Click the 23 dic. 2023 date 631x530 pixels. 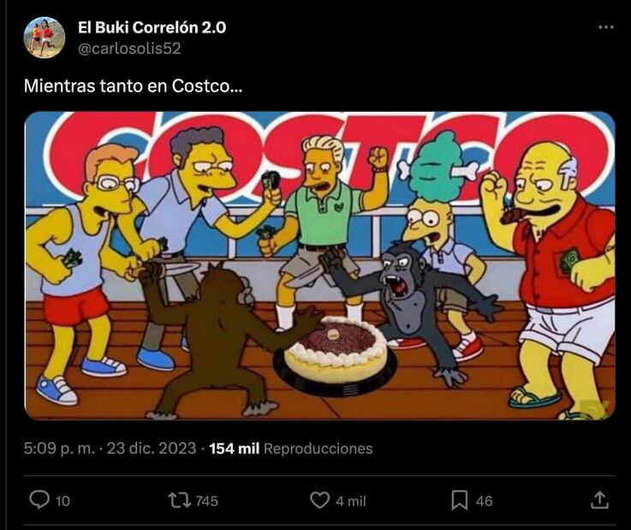(x=152, y=449)
